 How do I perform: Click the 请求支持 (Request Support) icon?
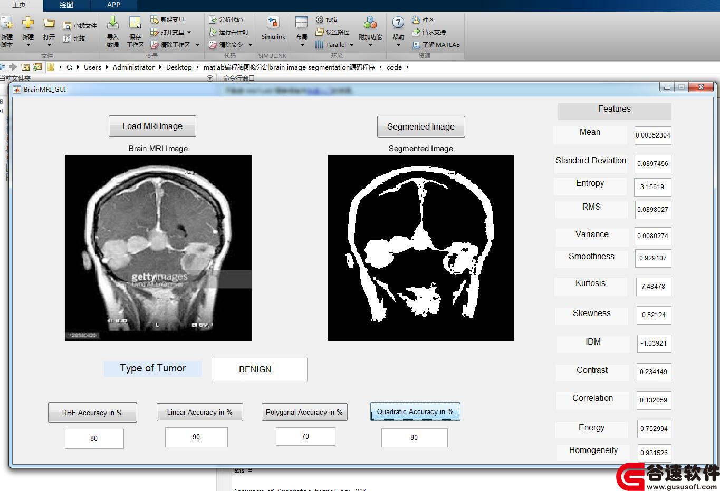[x=416, y=32]
